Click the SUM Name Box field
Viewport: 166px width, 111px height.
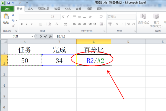(16, 36)
